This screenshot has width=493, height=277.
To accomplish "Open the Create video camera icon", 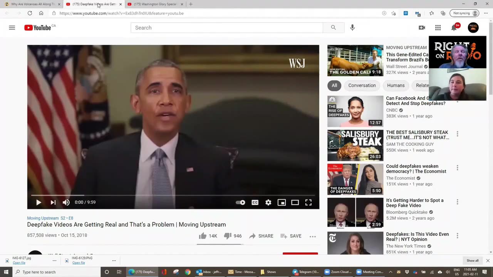I will coord(422,28).
